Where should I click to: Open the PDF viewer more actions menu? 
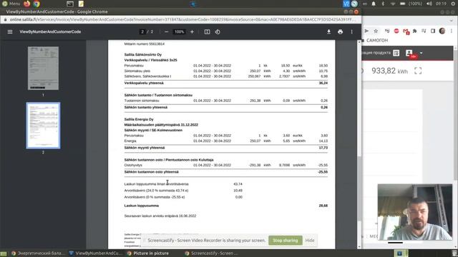(x=351, y=31)
